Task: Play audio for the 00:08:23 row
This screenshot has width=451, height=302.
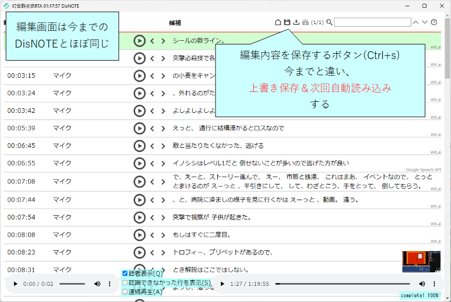Action: (139, 252)
